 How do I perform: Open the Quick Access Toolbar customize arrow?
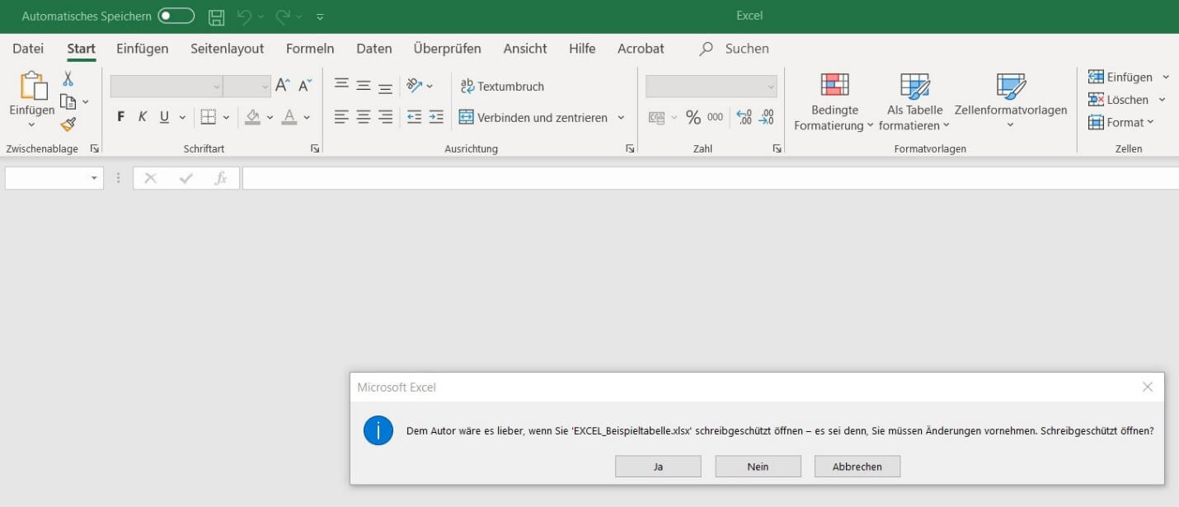[x=320, y=16]
